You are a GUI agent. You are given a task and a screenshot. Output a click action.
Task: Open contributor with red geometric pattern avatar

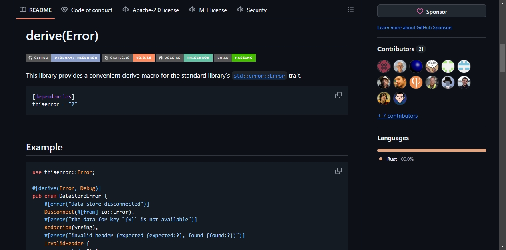pos(384,66)
